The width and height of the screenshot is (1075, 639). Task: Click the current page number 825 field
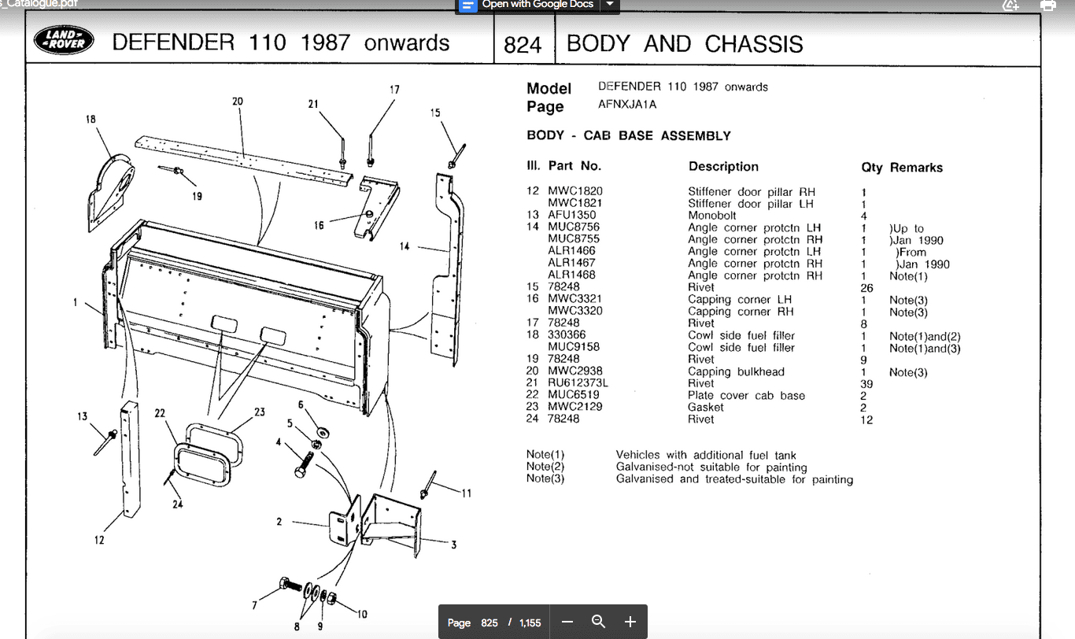489,622
